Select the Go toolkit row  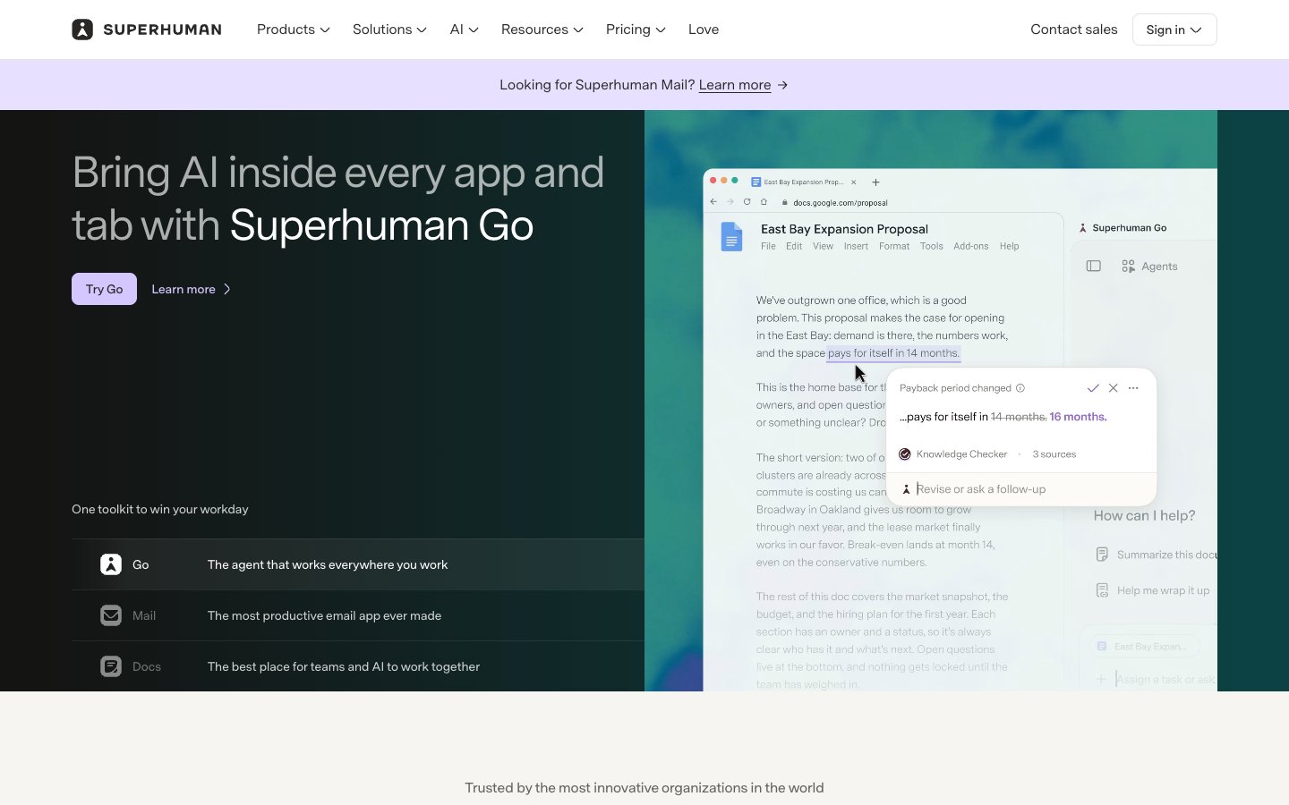(358, 564)
